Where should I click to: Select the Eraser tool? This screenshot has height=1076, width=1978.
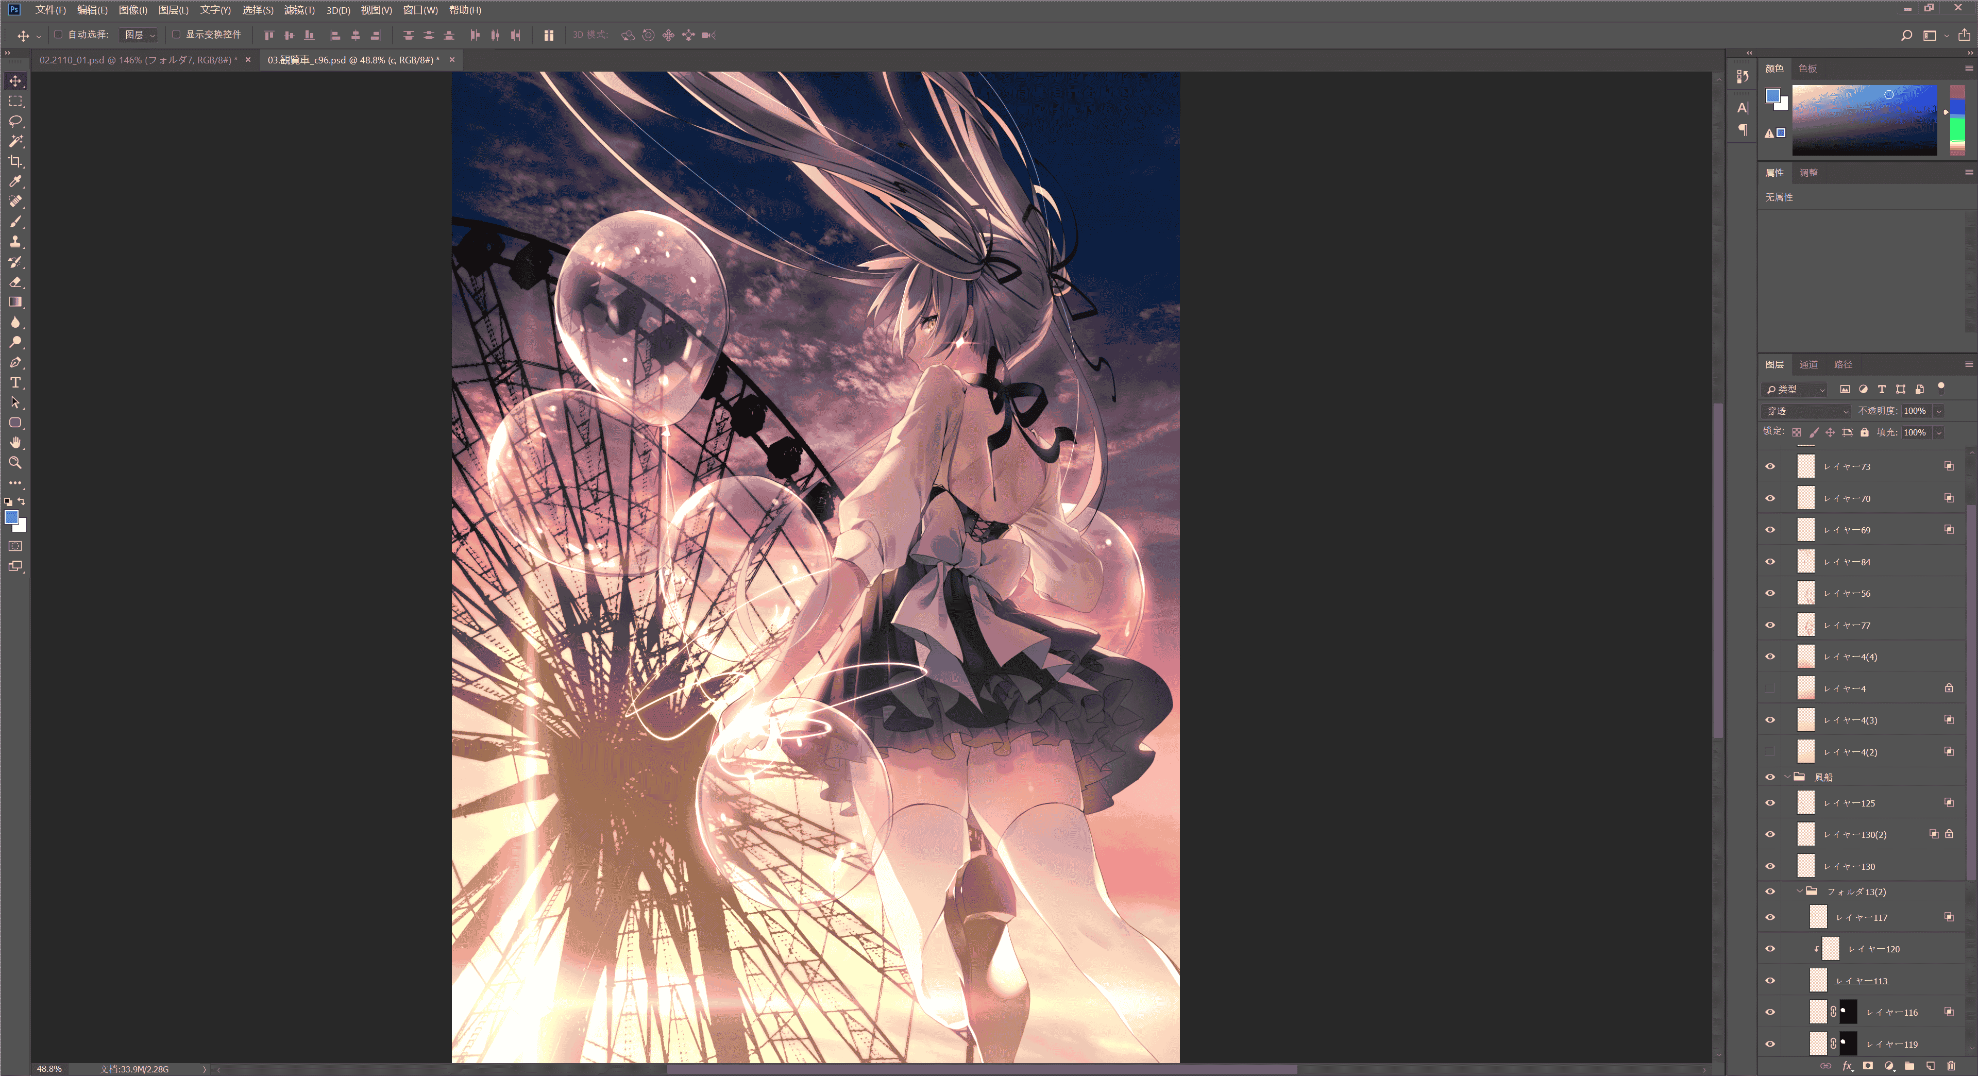[15, 282]
